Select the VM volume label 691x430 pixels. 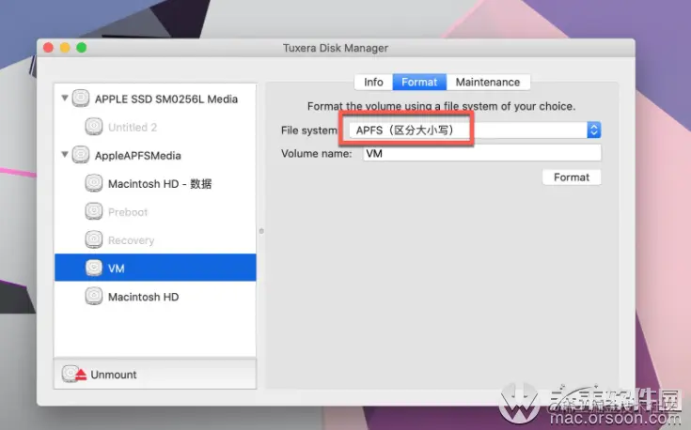(117, 269)
